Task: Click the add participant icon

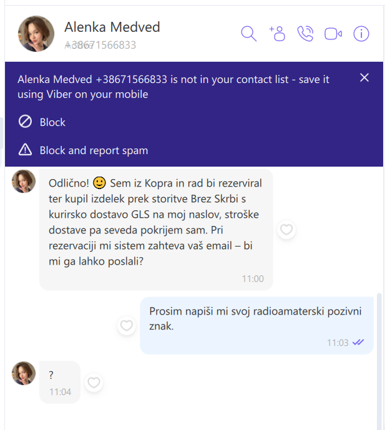Action: coord(276,34)
